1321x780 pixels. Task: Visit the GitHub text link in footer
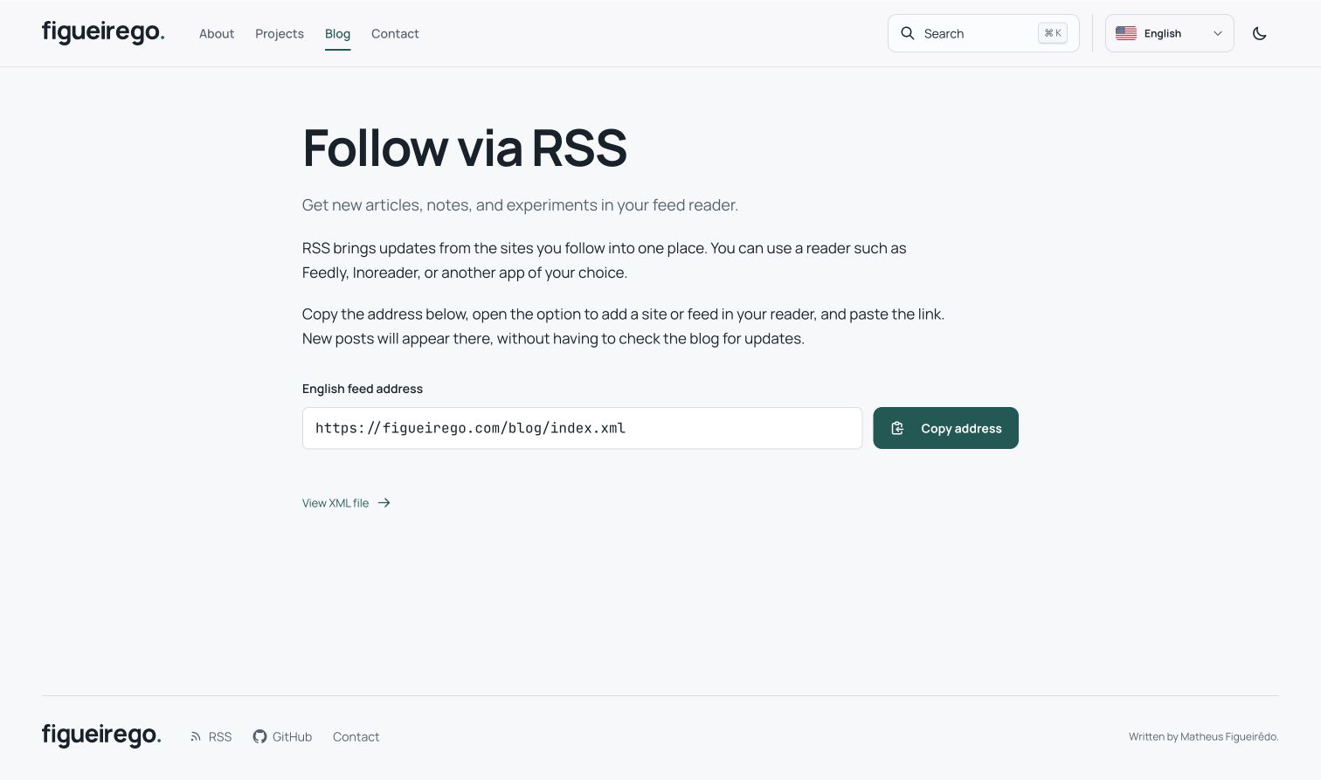point(292,737)
